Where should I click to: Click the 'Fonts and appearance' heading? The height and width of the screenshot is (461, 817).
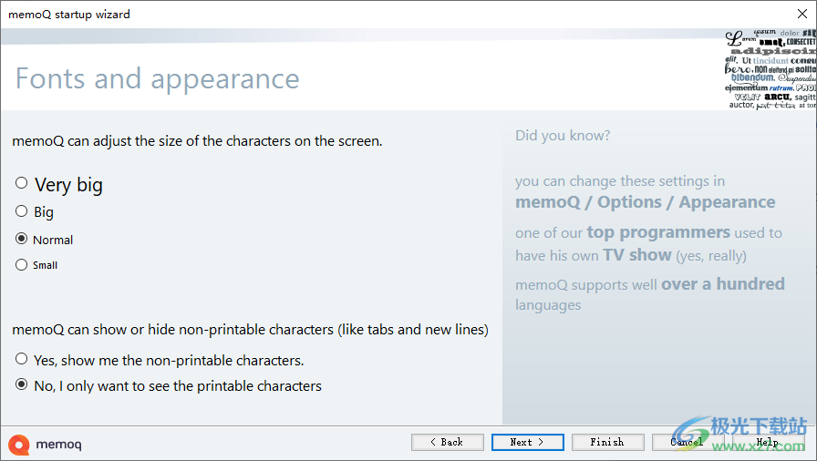point(158,78)
